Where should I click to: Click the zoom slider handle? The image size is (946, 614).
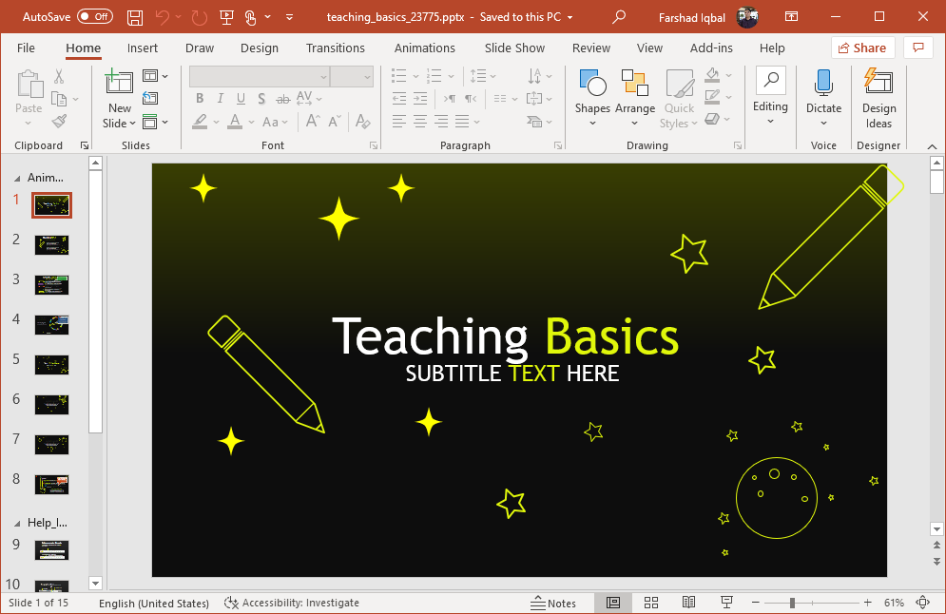click(x=792, y=603)
